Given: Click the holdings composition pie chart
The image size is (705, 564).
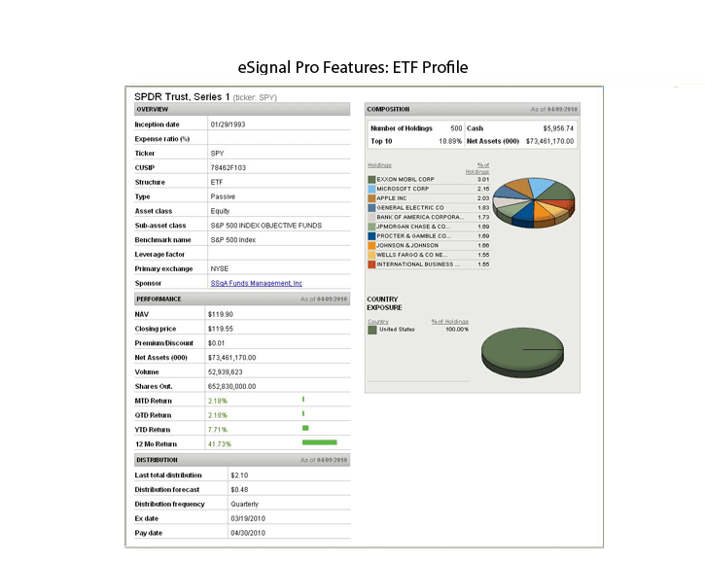Looking at the screenshot, I should 534,202.
